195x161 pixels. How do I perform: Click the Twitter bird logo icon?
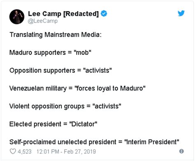pyautogui.click(x=181, y=13)
